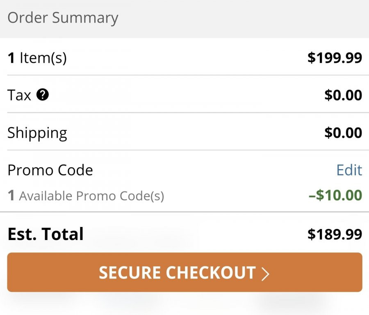369x315 pixels.
Task: Click the gray Order Summary header bar
Action: click(x=184, y=19)
